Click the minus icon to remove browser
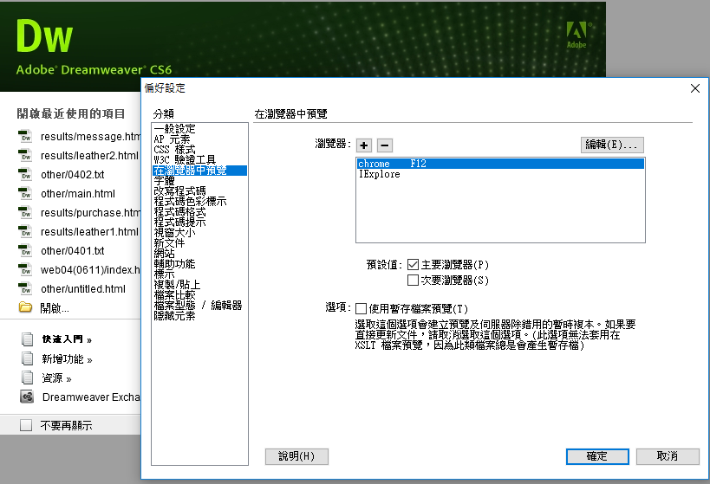Viewport: 710px width, 484px height. tap(385, 145)
